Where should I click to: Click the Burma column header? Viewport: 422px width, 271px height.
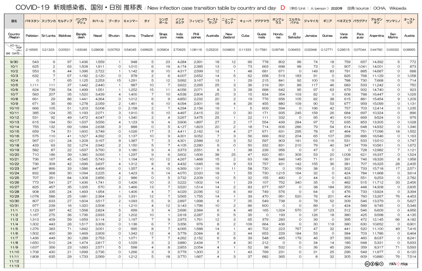click(130, 36)
